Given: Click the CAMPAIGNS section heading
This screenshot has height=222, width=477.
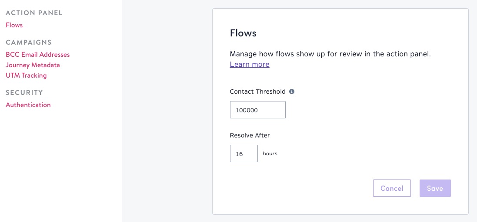Looking at the screenshot, I should click(x=29, y=42).
